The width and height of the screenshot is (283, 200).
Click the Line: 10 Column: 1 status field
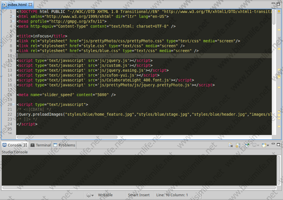tap(172, 195)
